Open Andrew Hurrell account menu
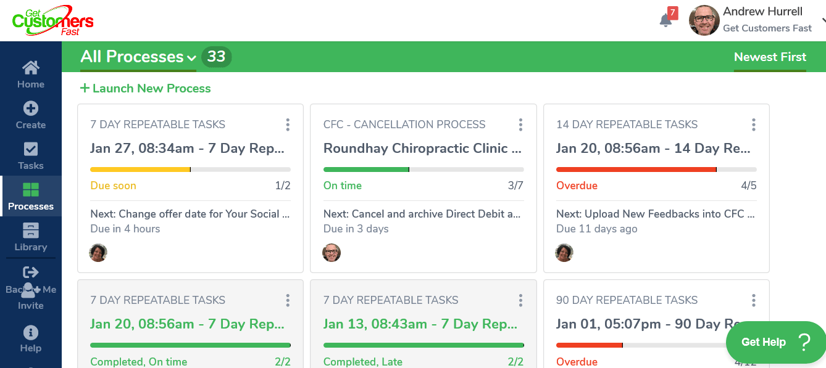The width and height of the screenshot is (826, 368). pos(757,20)
